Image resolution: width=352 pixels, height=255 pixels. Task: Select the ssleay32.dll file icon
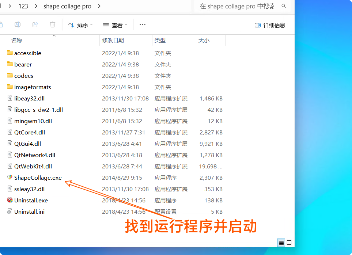[x=10, y=189]
